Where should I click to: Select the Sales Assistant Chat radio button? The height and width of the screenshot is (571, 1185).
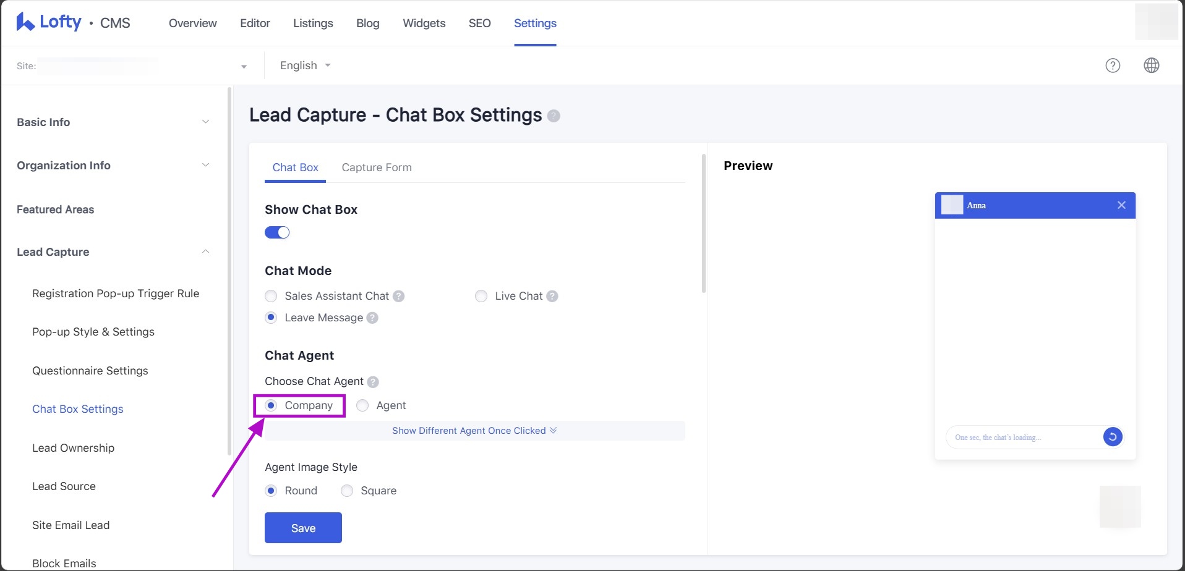pyautogui.click(x=271, y=296)
